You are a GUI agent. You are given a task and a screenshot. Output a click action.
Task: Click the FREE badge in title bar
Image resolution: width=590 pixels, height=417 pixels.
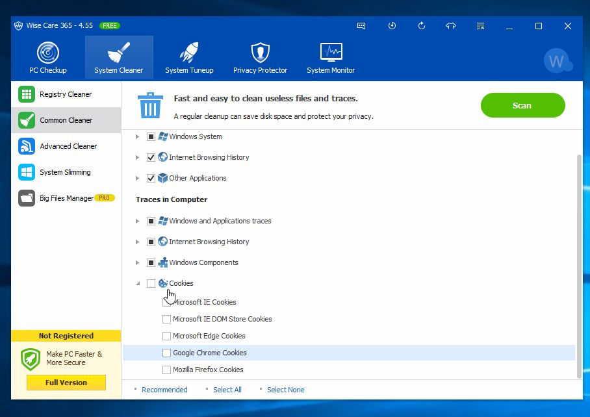(x=110, y=25)
